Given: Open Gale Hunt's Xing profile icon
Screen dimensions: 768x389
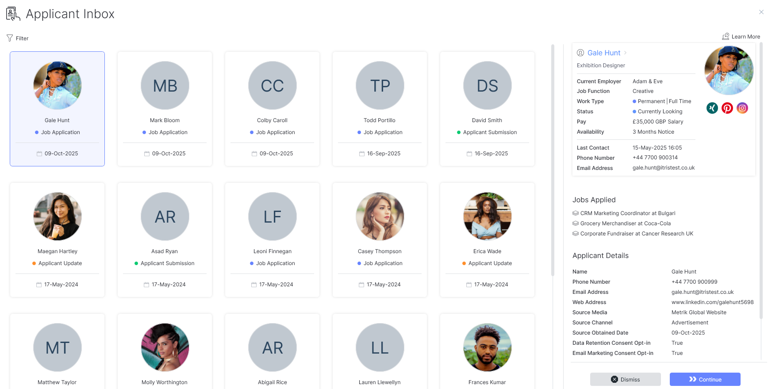Looking at the screenshot, I should [x=712, y=108].
